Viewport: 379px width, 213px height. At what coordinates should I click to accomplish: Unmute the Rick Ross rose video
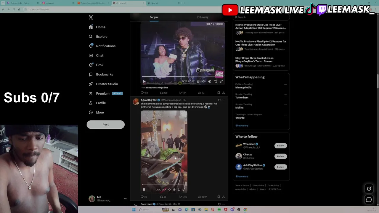tap(170, 189)
